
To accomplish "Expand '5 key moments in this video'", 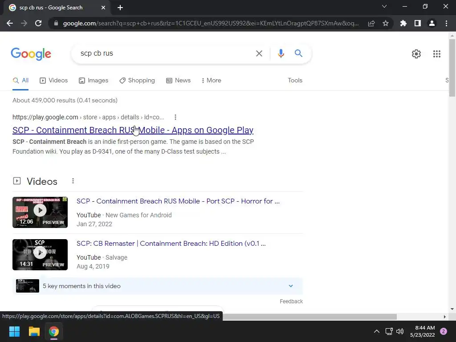I will 157,286.
